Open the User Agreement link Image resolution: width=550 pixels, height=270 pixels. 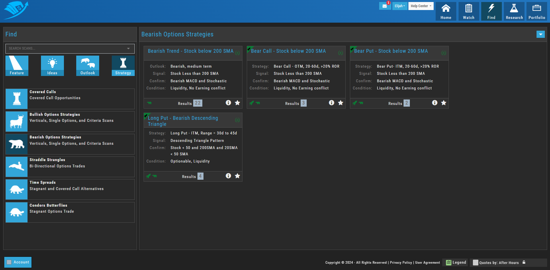point(427,263)
